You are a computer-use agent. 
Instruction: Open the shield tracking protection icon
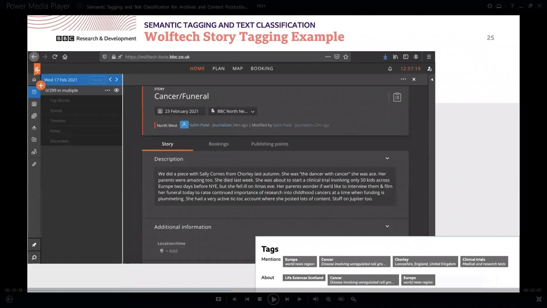[104, 56]
